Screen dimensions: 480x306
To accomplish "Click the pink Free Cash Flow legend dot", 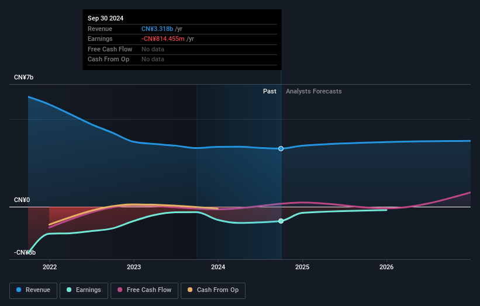I will 120,290.
